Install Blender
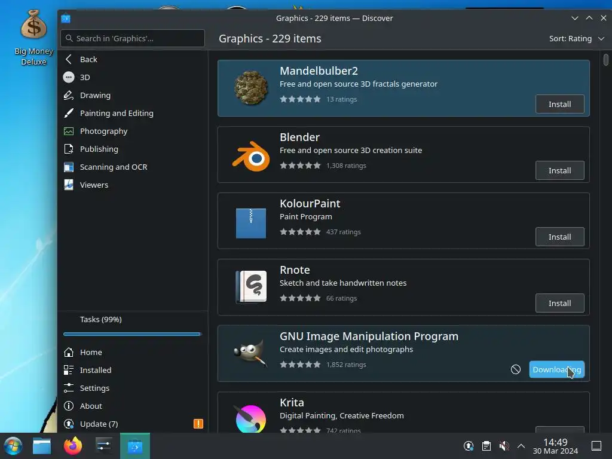Screen dimensions: 612x459 tap(559, 170)
